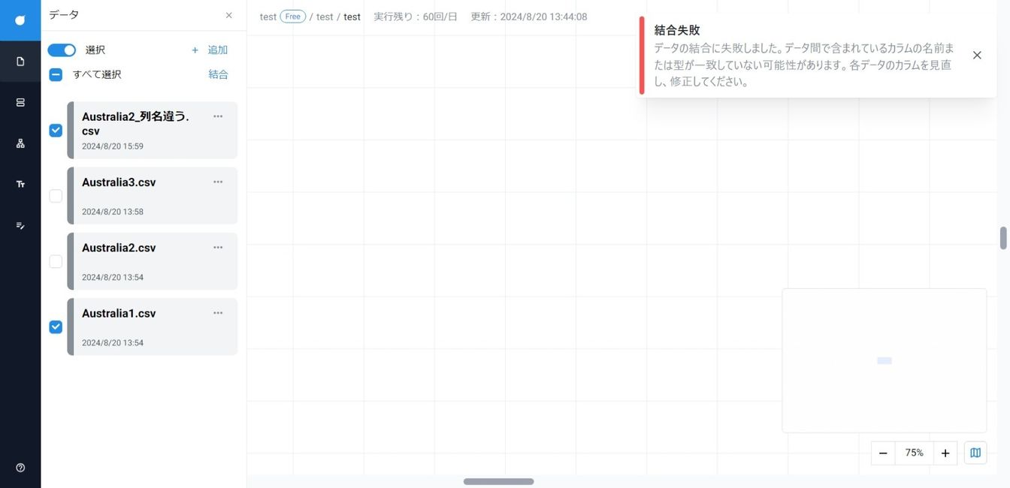Click the 75% zoom level value
This screenshot has height=488, width=1010.
pos(915,453)
